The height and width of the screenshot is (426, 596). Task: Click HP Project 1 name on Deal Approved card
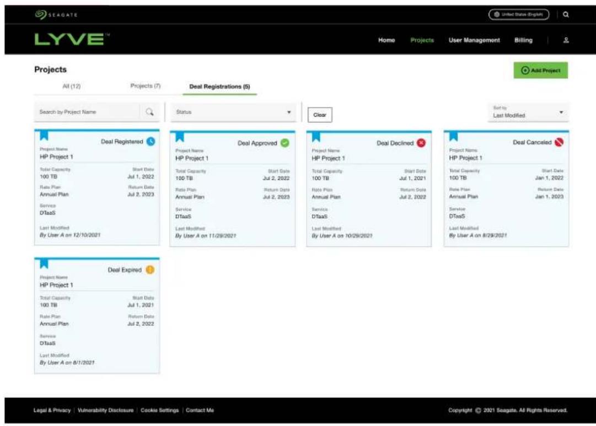pos(192,158)
